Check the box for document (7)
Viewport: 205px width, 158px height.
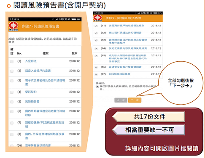(12, 123)
